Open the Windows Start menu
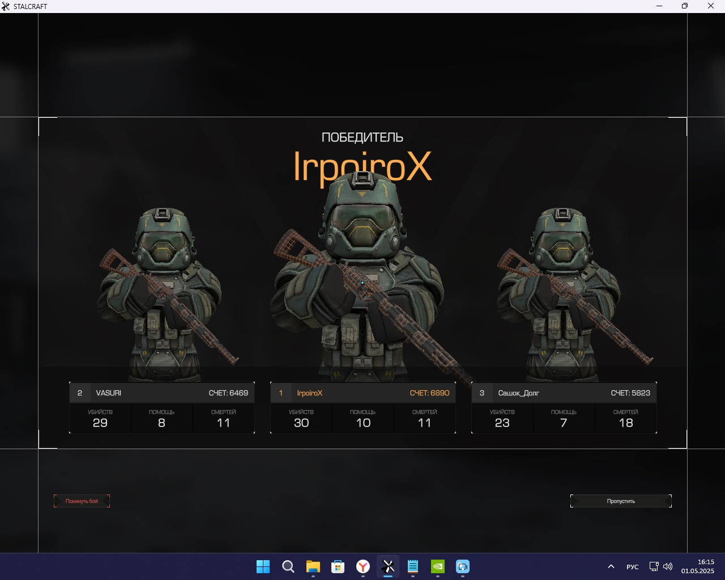This screenshot has height=580, width=725. (x=263, y=566)
